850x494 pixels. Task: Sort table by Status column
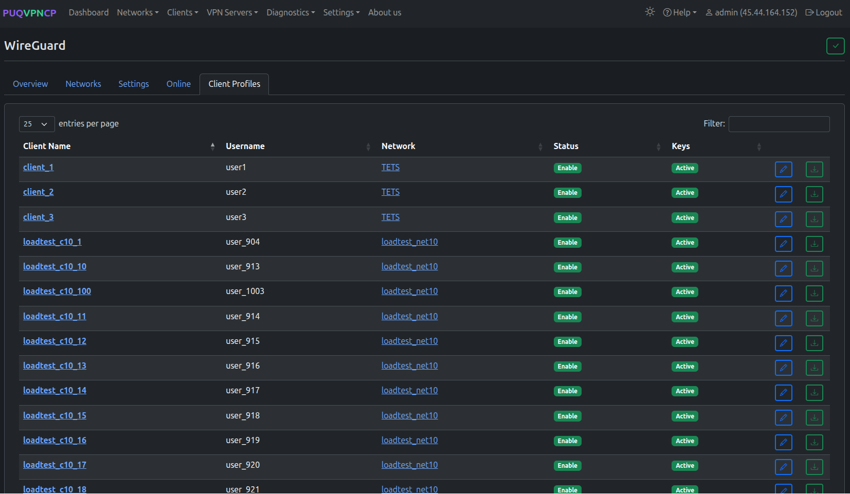607,147
